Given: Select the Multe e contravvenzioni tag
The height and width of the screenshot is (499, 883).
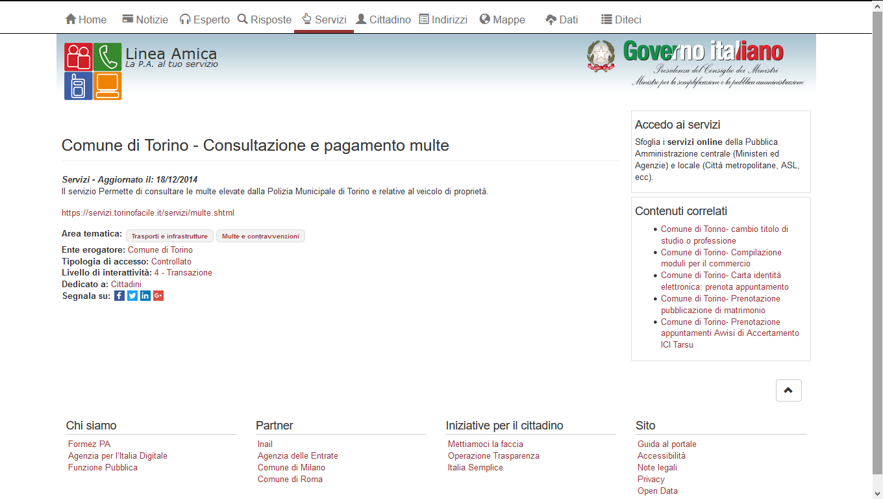Looking at the screenshot, I should coord(260,237).
